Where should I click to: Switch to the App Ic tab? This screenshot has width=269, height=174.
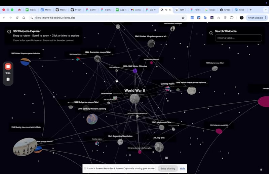tap(121, 10)
